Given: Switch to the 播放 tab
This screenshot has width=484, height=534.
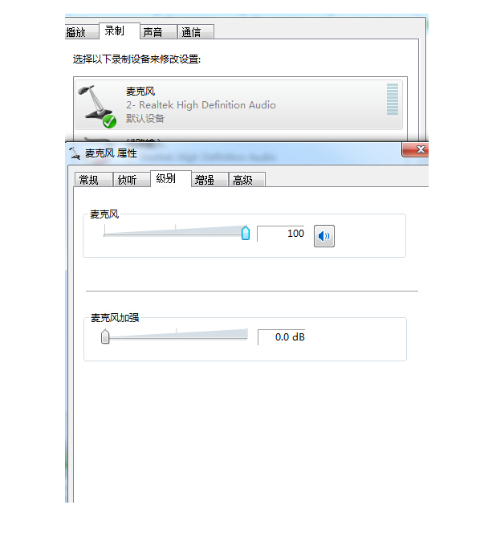Looking at the screenshot, I should 77,32.
